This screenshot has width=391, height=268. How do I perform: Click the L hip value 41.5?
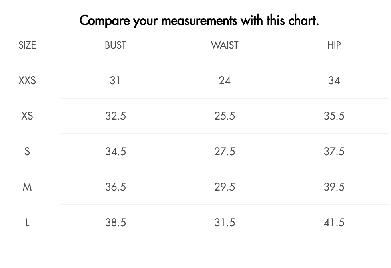click(334, 223)
